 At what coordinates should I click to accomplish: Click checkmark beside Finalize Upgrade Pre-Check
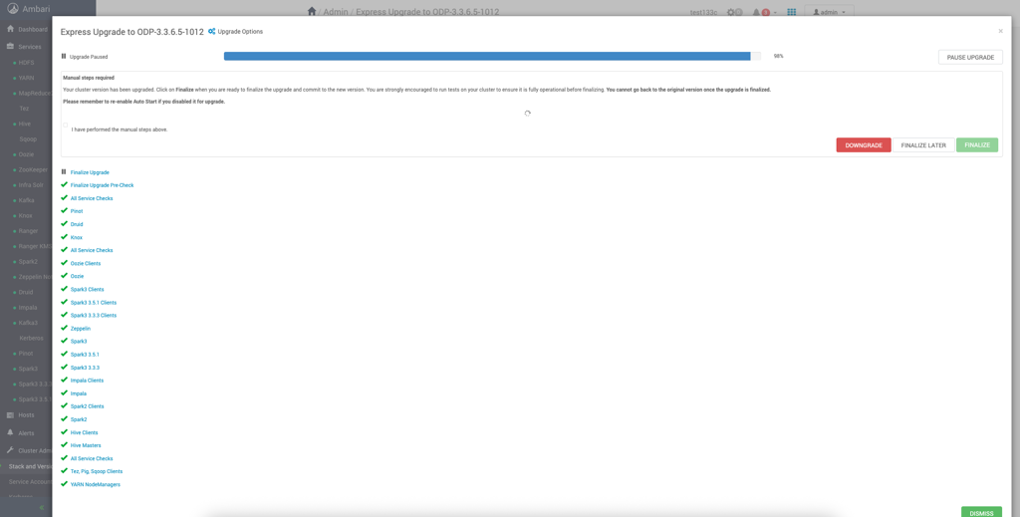coord(64,184)
